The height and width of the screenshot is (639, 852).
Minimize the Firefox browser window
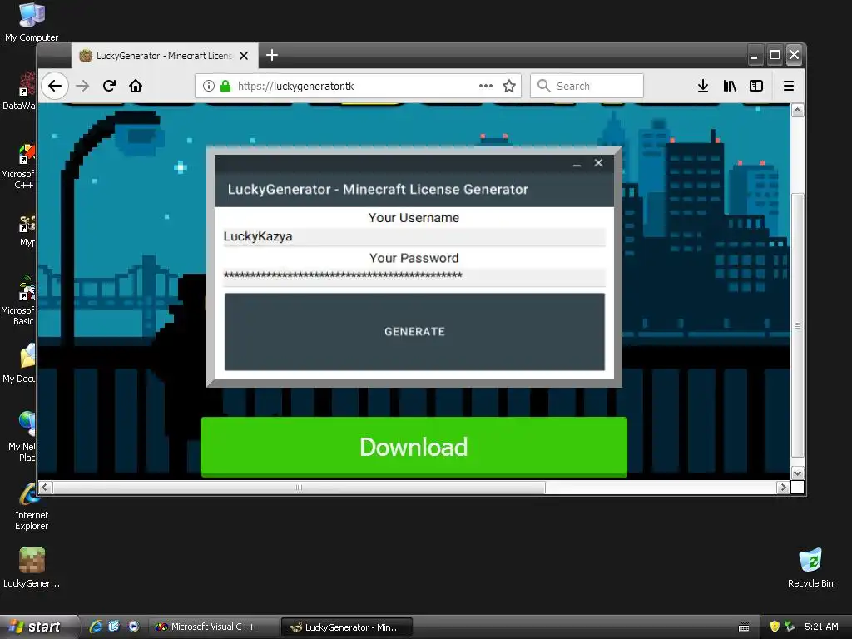(x=754, y=55)
